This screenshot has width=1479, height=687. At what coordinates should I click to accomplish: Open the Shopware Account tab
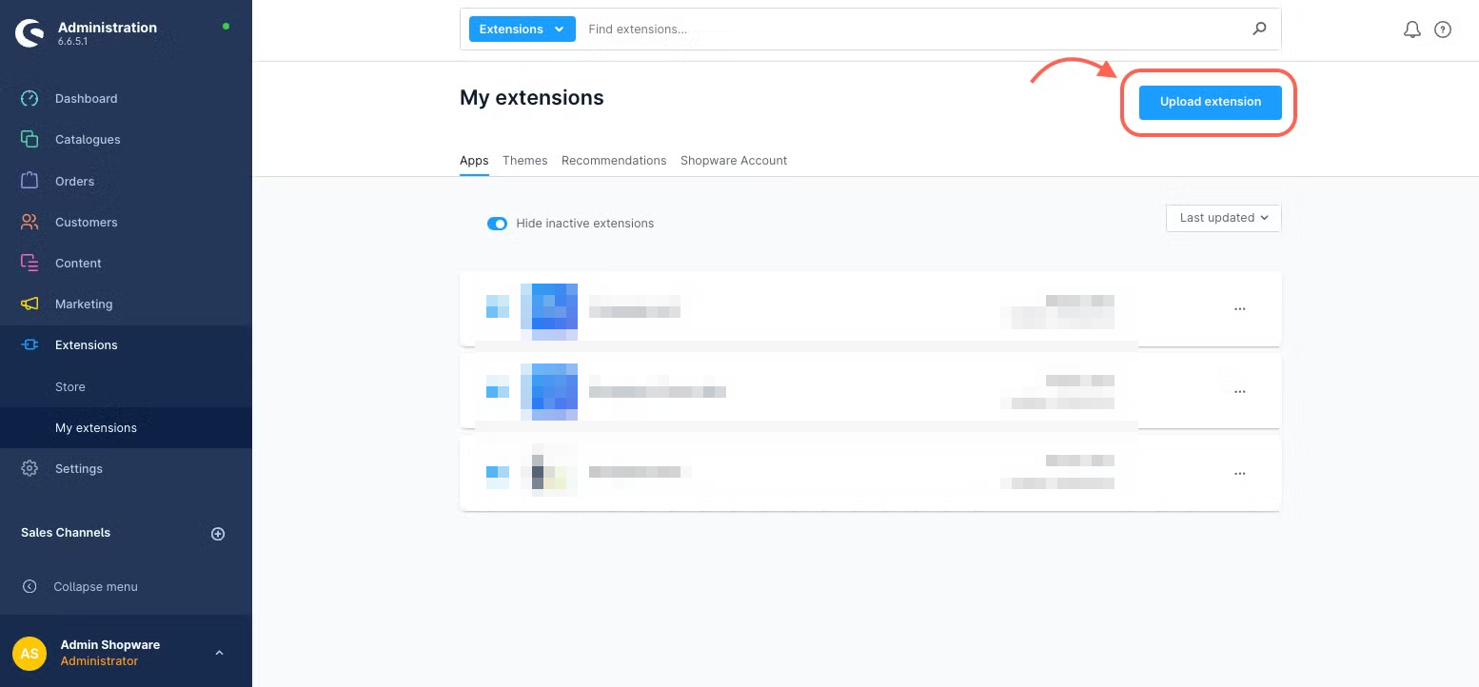pos(734,161)
